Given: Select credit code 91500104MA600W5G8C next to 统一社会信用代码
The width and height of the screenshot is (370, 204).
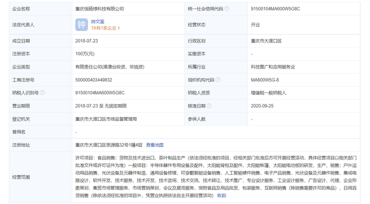Looking at the screenshot, I should click(x=275, y=9).
